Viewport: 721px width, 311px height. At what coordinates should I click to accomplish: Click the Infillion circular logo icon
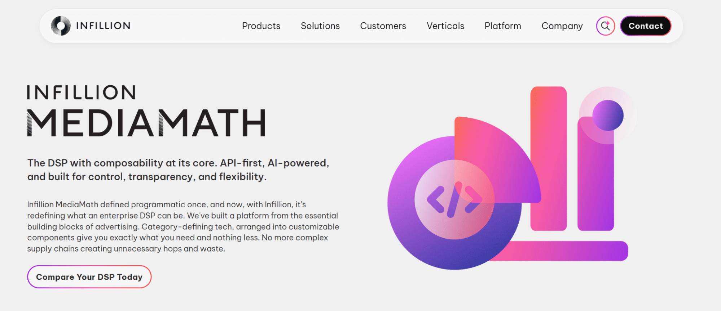[x=61, y=26]
